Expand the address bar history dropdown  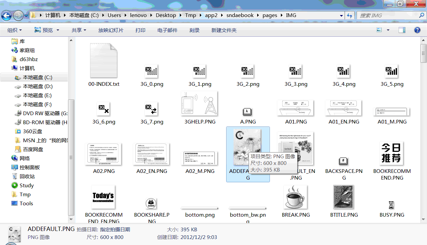pyautogui.click(x=341, y=16)
